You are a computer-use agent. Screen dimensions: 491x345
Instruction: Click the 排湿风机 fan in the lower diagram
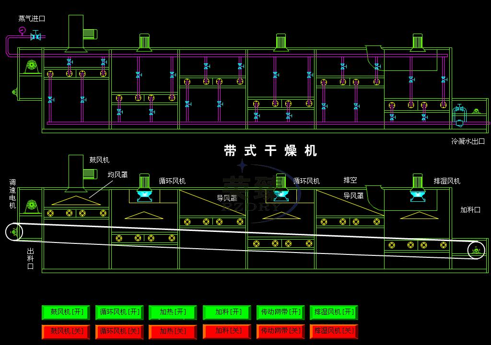(x=417, y=187)
